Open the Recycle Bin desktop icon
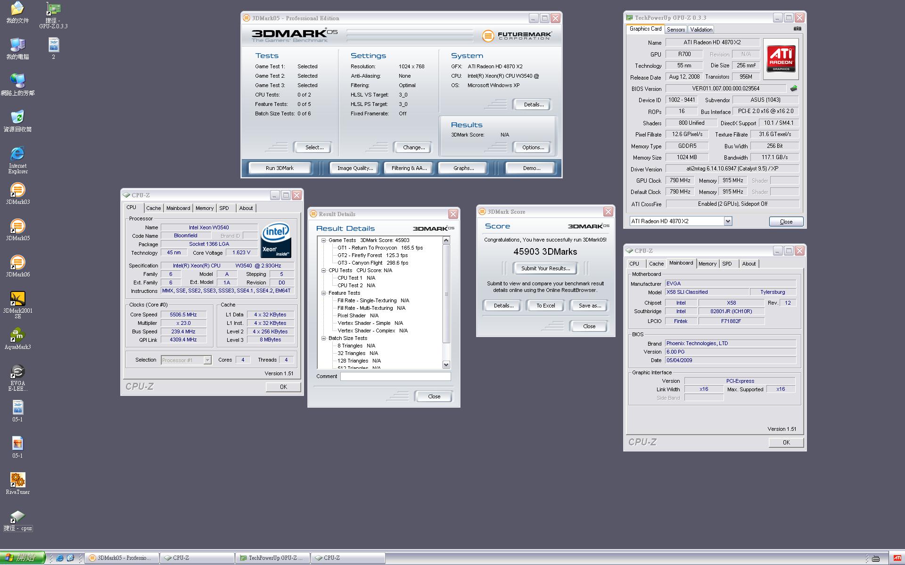 click(17, 121)
